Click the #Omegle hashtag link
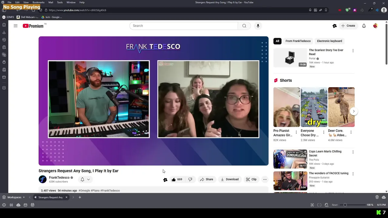388x218 pixels. tap(84, 191)
